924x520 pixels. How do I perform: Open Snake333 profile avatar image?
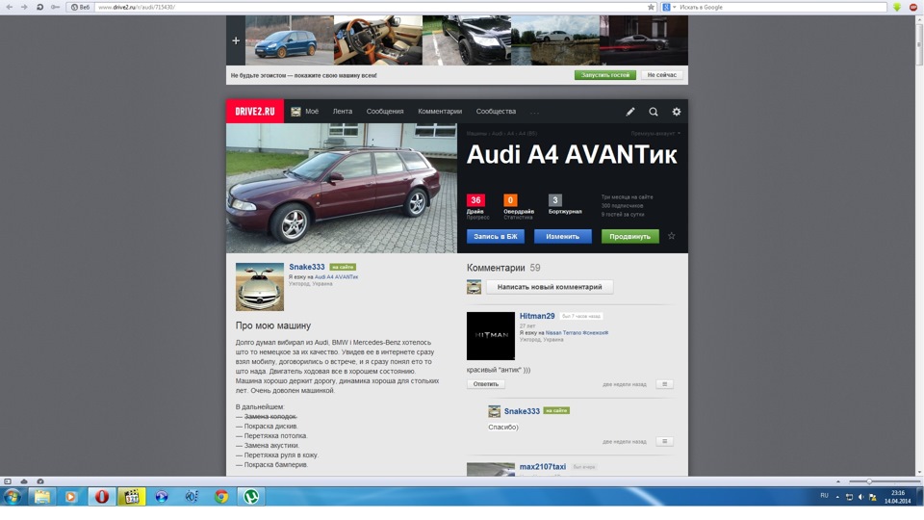point(260,287)
